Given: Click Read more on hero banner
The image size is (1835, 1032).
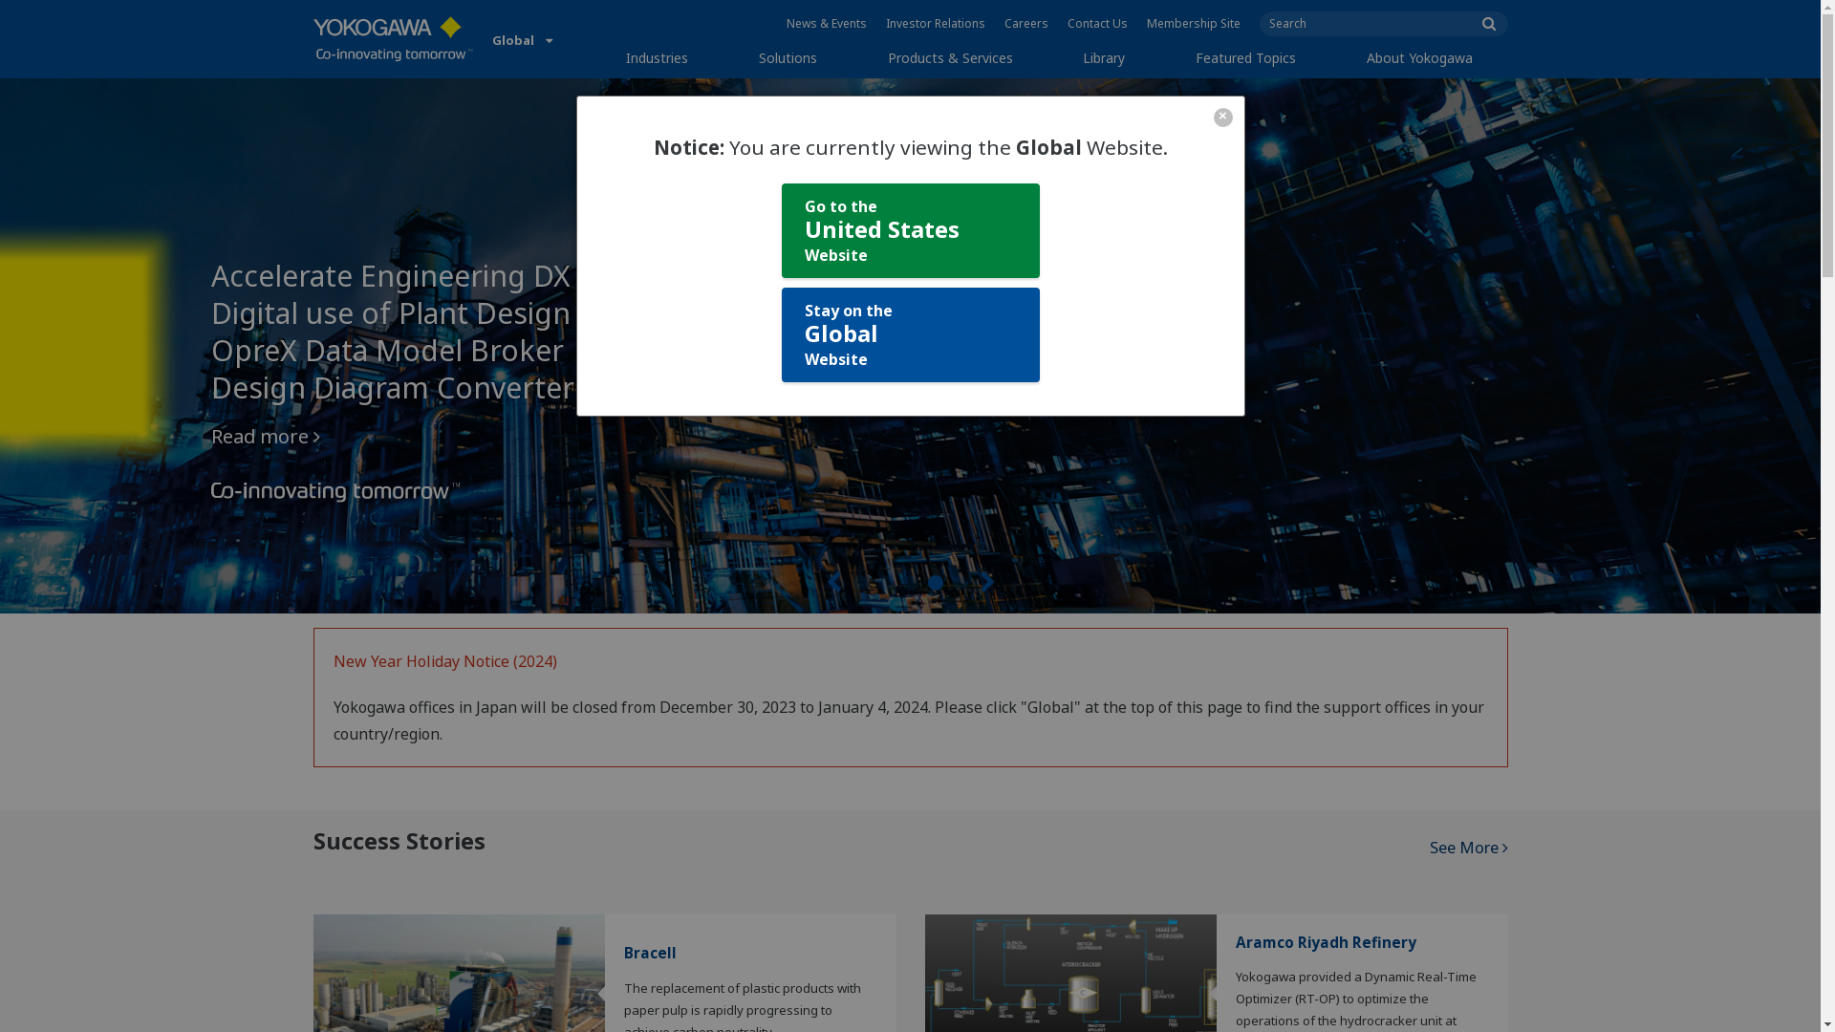Looking at the screenshot, I should [265, 437].
